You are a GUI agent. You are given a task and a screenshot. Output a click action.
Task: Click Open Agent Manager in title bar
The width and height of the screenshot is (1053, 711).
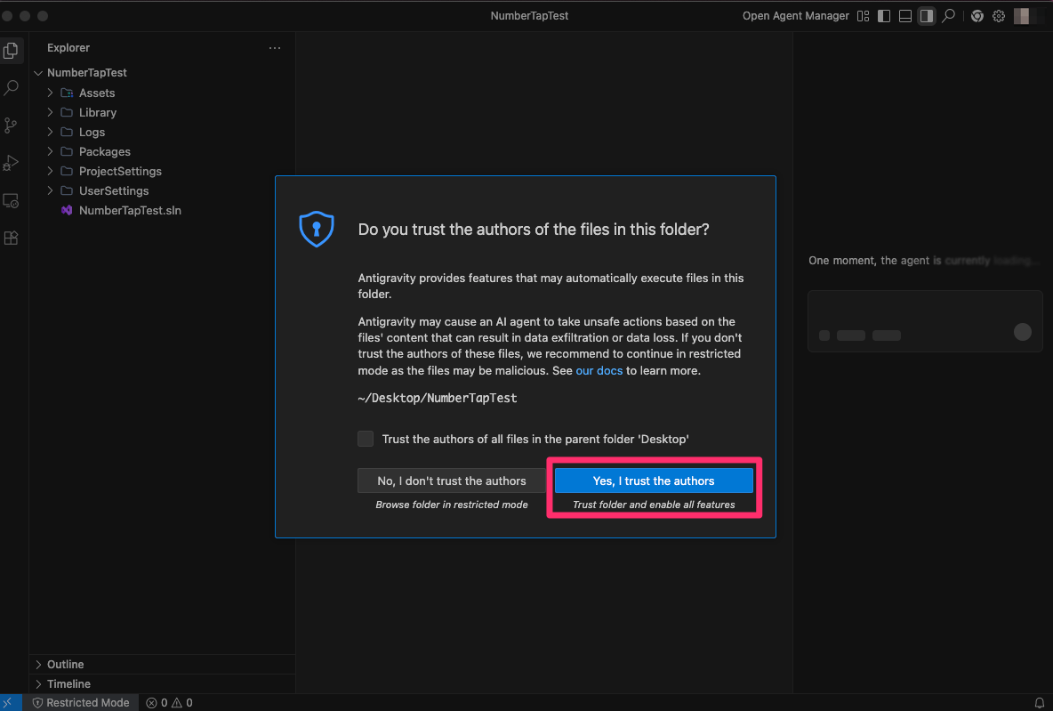point(795,15)
